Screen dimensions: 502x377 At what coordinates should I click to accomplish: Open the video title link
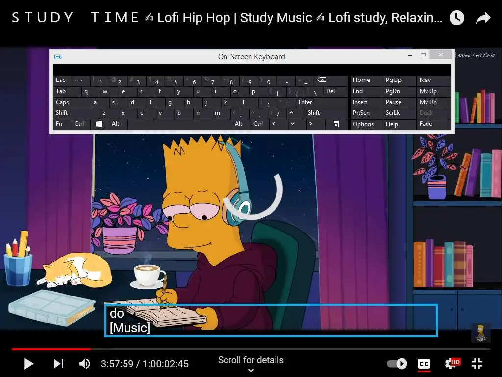(226, 17)
